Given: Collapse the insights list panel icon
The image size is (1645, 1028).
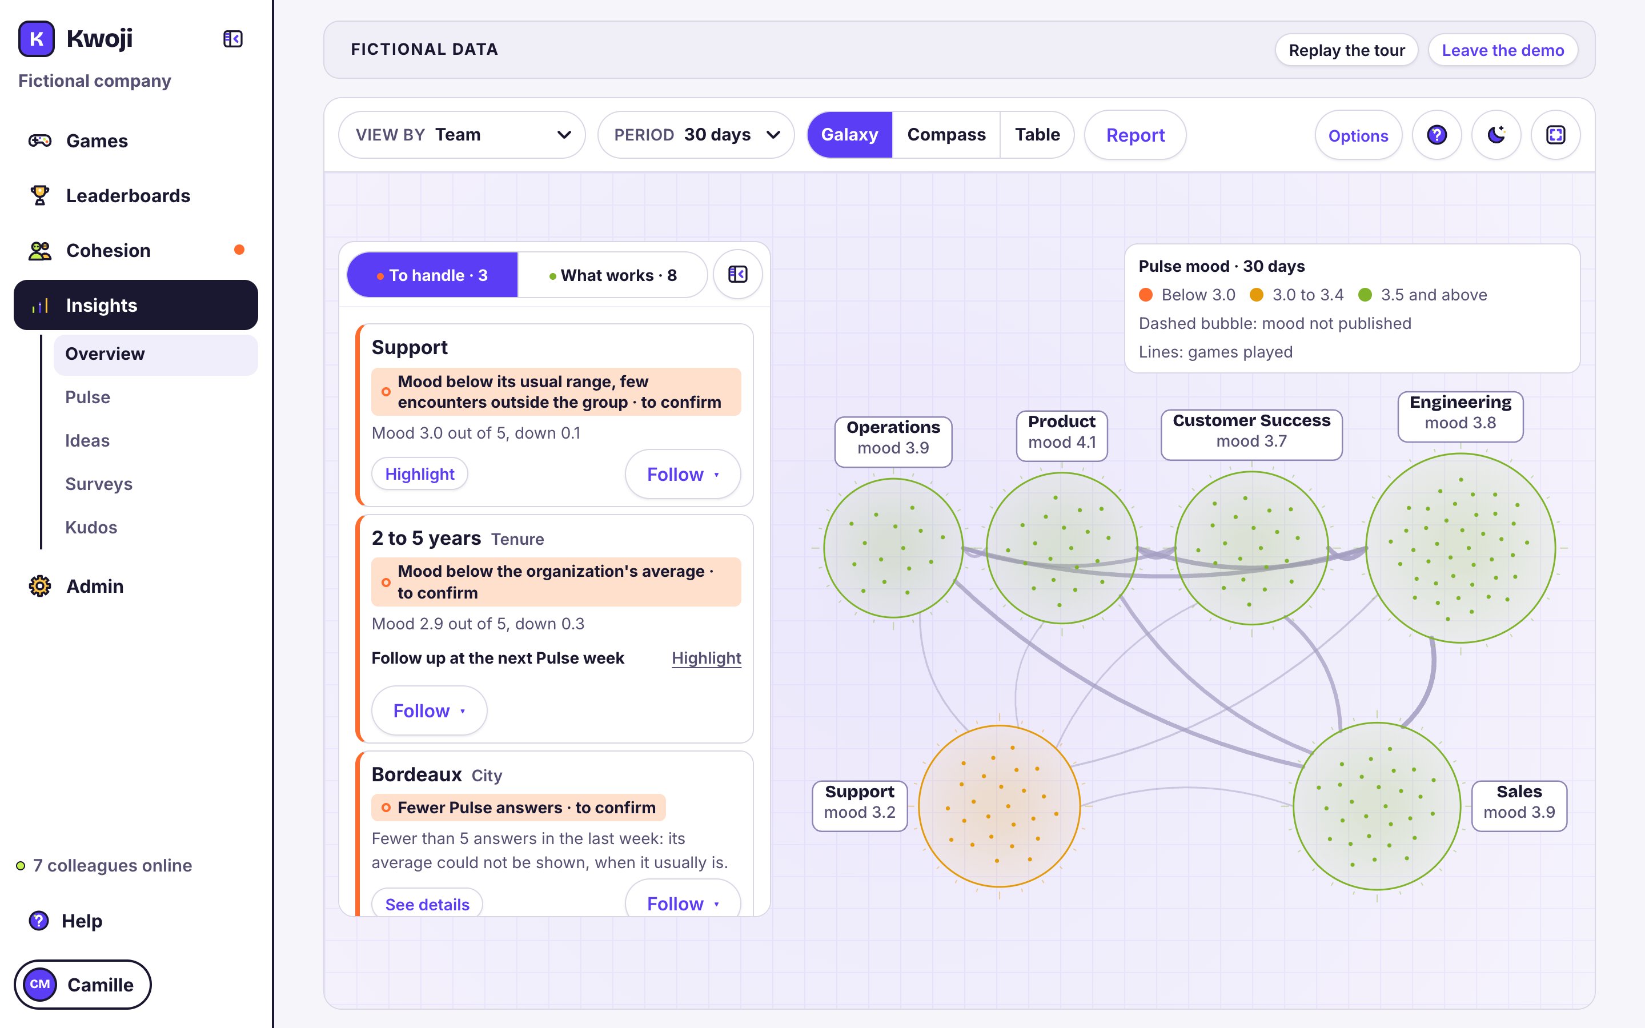Looking at the screenshot, I should 737,275.
